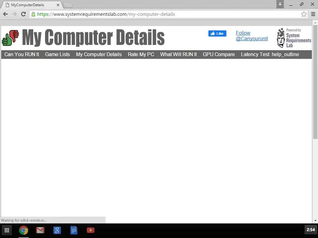Restore the browser window size
The width and height of the screenshot is (318, 238).
pyautogui.click(x=302, y=4)
